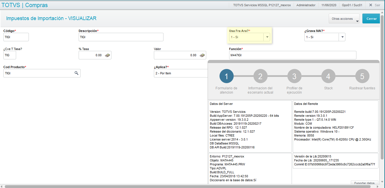Click the calculator icon in Valor field
This screenshot has width=385, height=188.
pos(202,55)
